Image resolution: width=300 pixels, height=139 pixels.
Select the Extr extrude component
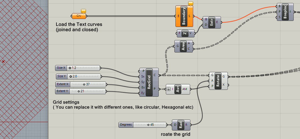point(212,22)
